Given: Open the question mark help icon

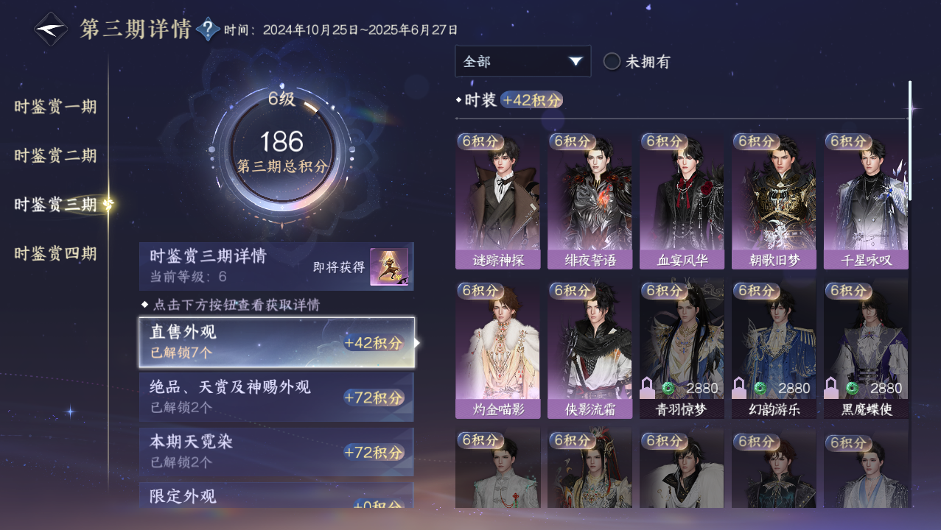Looking at the screenshot, I should (x=209, y=29).
